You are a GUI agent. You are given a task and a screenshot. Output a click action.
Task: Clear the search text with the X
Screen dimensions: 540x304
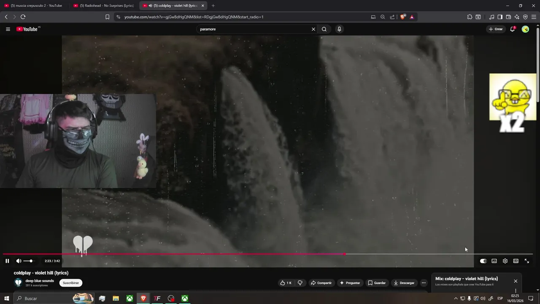313,29
